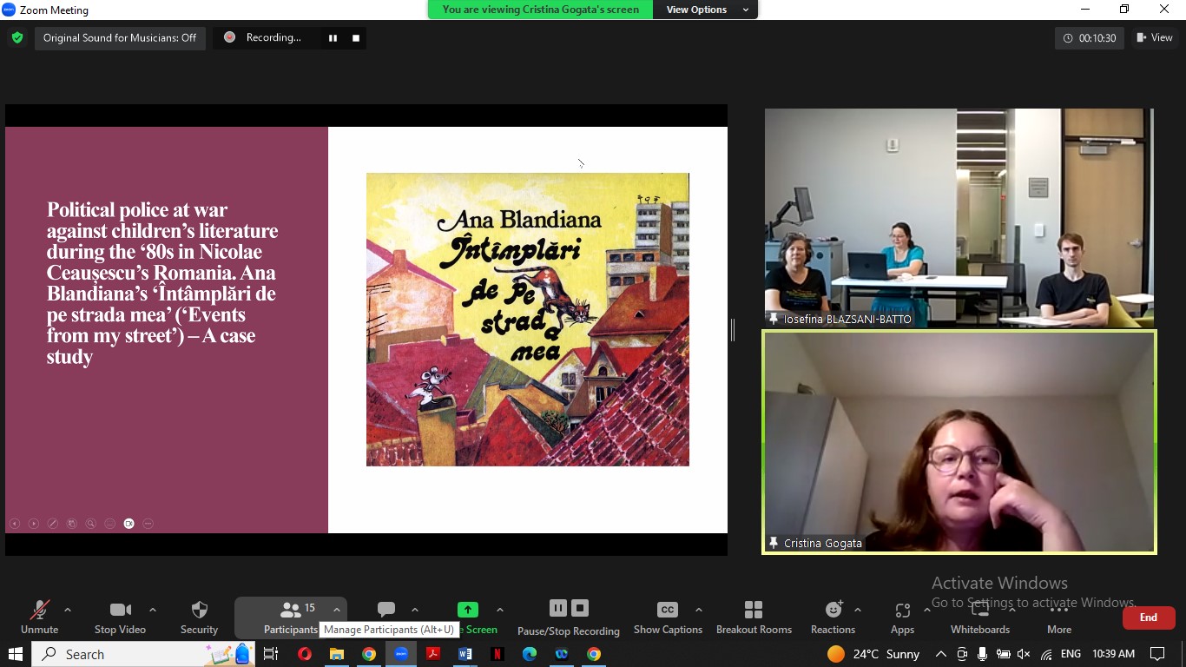Open Whiteboards

[x=980, y=617]
